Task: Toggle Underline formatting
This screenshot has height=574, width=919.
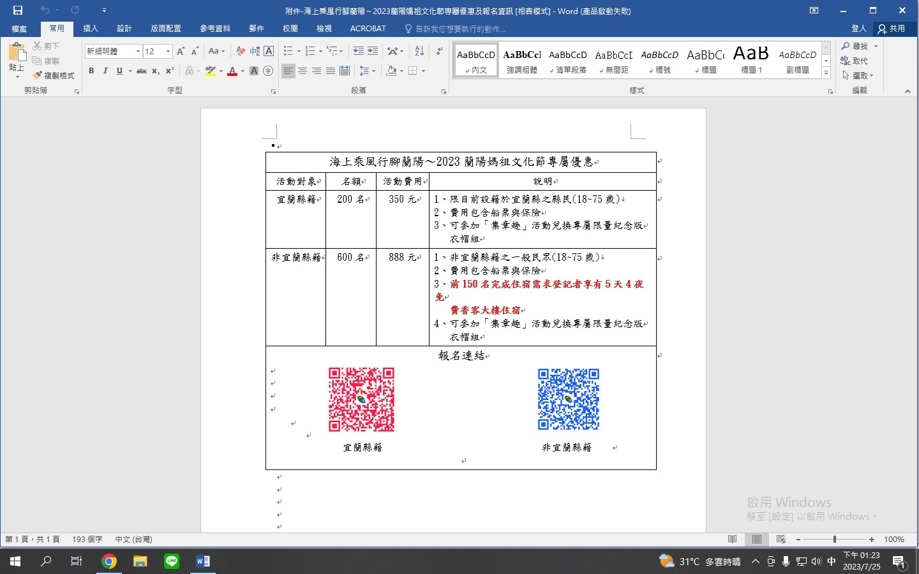Action: pos(119,71)
